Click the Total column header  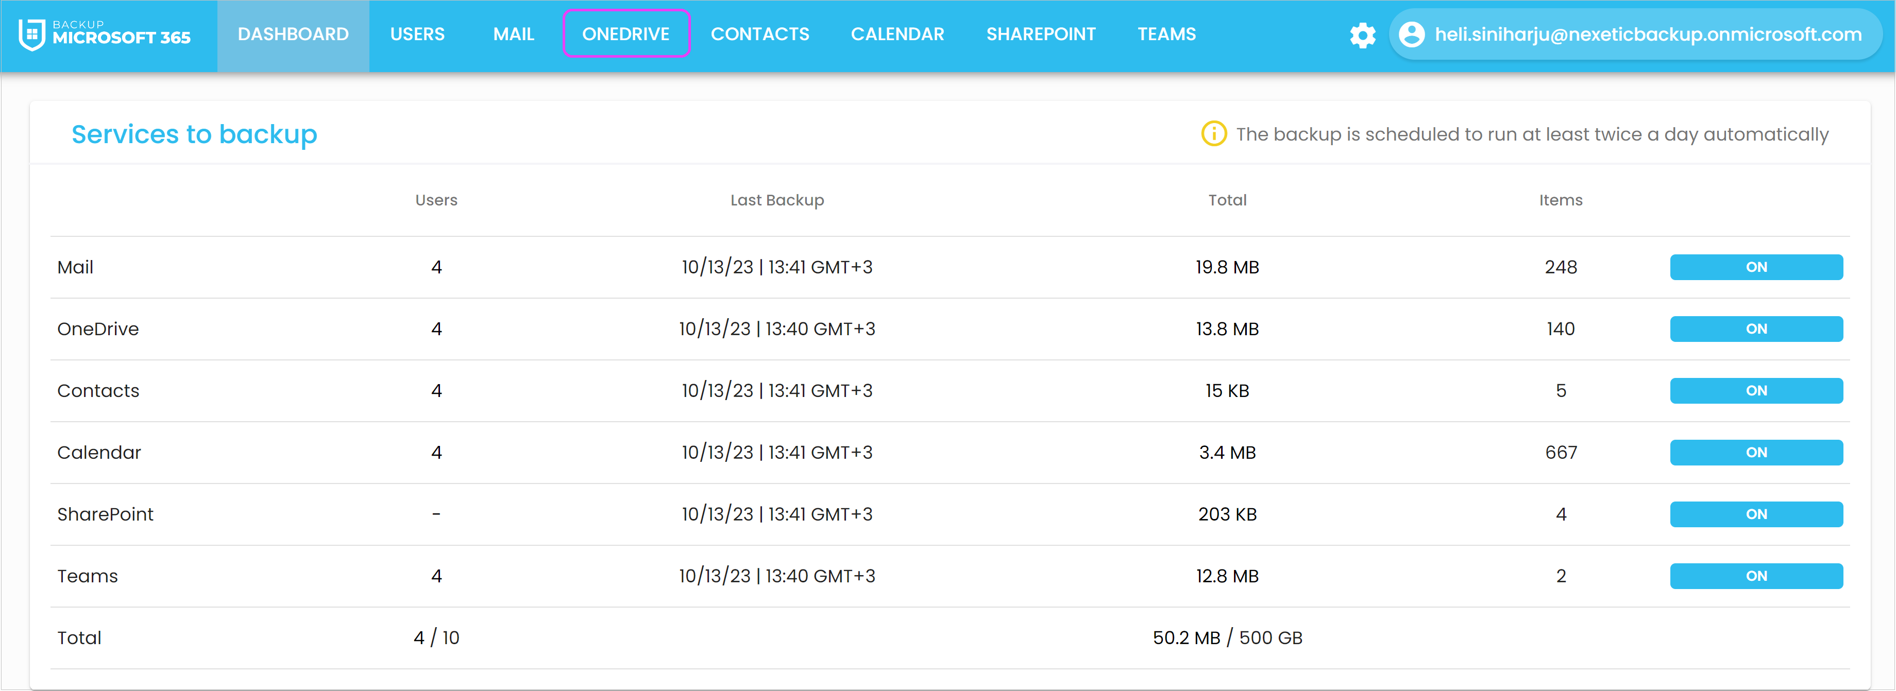point(1228,200)
